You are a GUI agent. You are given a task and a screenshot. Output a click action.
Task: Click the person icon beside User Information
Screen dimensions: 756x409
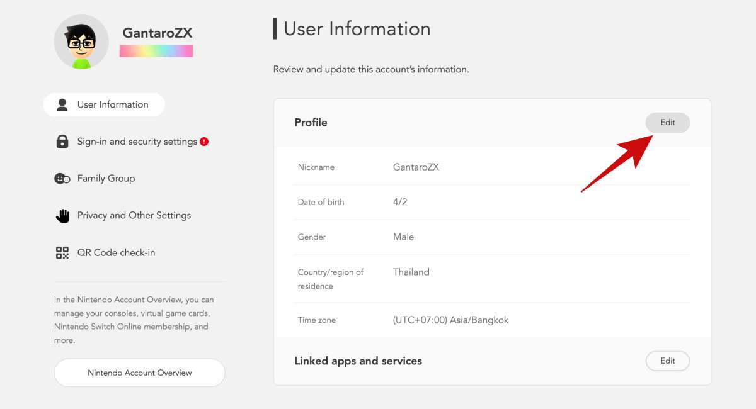coord(62,105)
